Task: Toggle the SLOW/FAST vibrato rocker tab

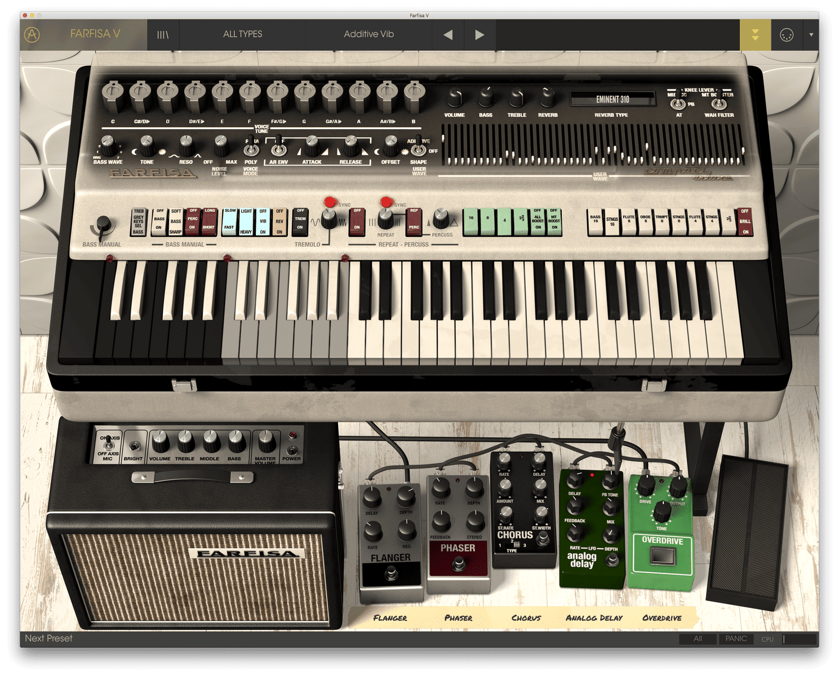Action: 230,221
